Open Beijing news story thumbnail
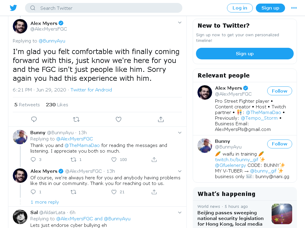The height and width of the screenshot is (228, 305). 282,214
